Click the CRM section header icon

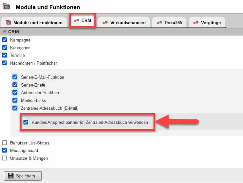(4, 32)
